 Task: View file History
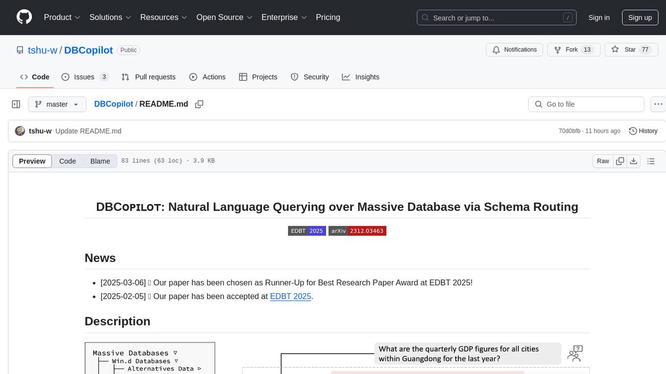coord(643,131)
